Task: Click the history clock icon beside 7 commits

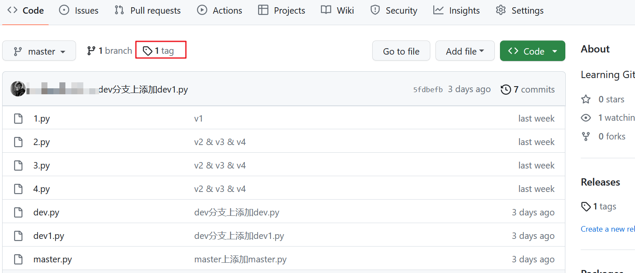Action: pos(506,90)
